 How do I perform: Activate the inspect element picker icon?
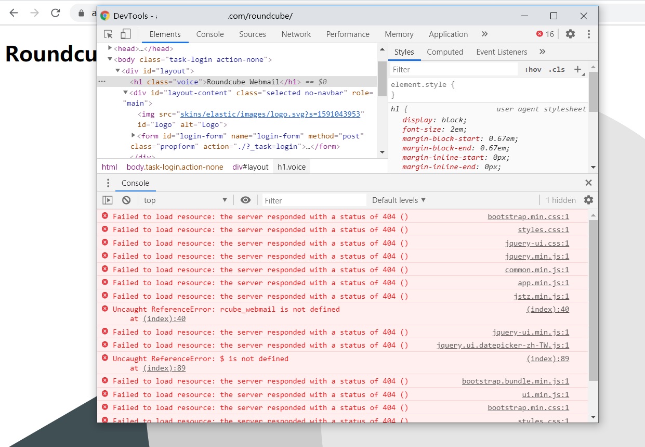pyautogui.click(x=108, y=34)
